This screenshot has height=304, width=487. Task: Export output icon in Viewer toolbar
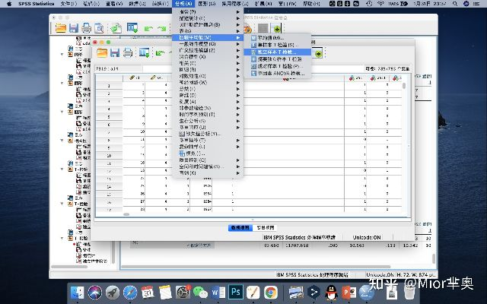116,28
